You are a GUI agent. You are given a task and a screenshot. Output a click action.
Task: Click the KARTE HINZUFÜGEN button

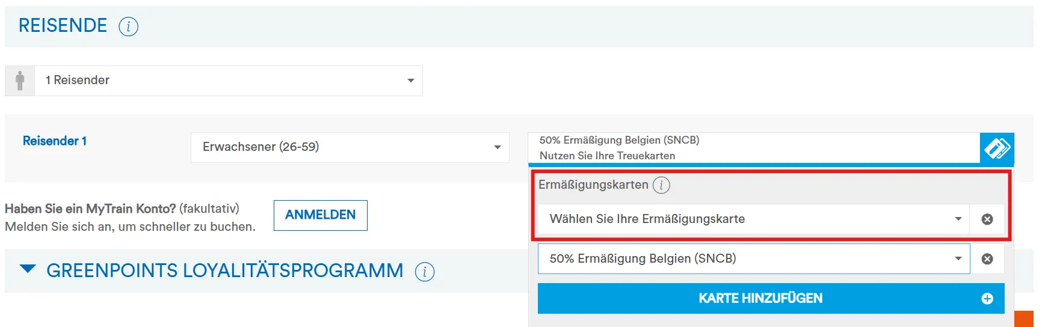point(760,299)
